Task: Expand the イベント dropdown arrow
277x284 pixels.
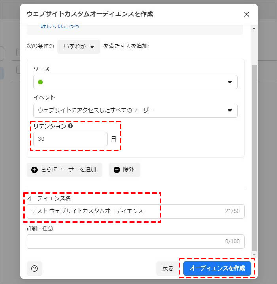Action: point(230,111)
